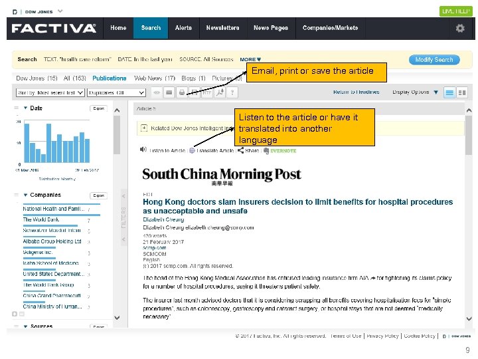The image size is (478, 359).
Task: Click the Live Help button
Action: point(455,11)
